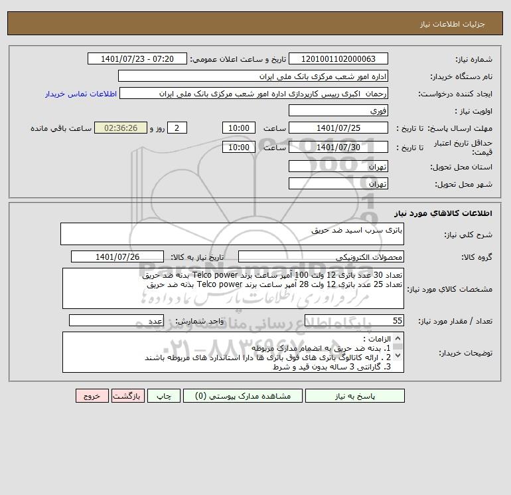511x495 pixels.
Task: Click the شهر محل تحویل field تهران
Action: coord(338,183)
